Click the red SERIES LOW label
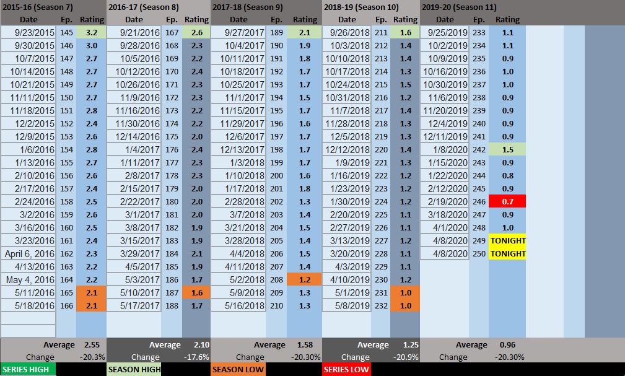Viewport: 625px width, 376px height. tap(346, 369)
